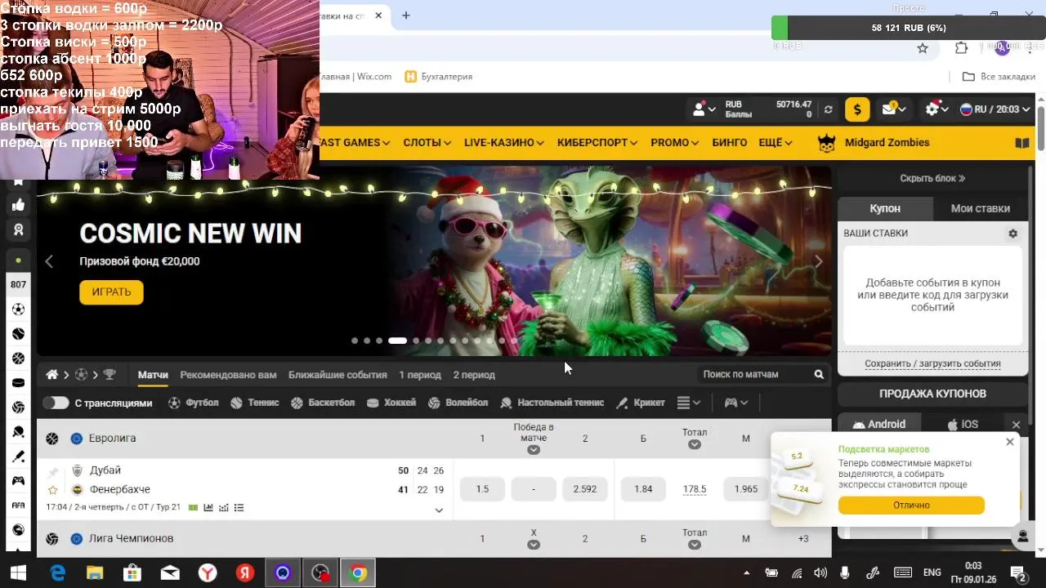Pin the Дубай–Фенербахче match
The width and height of the screenshot is (1046, 588).
[53, 472]
